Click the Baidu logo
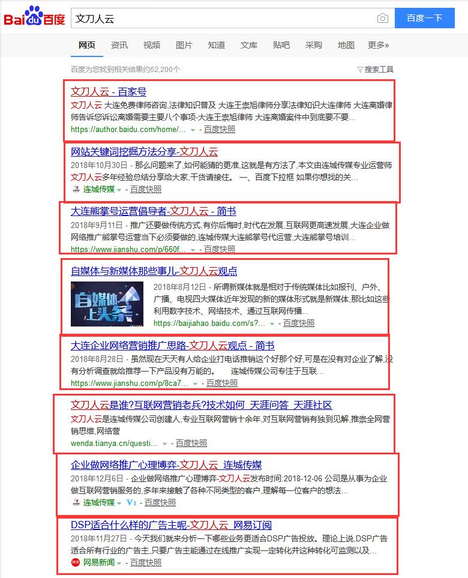The image size is (468, 578). click(x=34, y=17)
